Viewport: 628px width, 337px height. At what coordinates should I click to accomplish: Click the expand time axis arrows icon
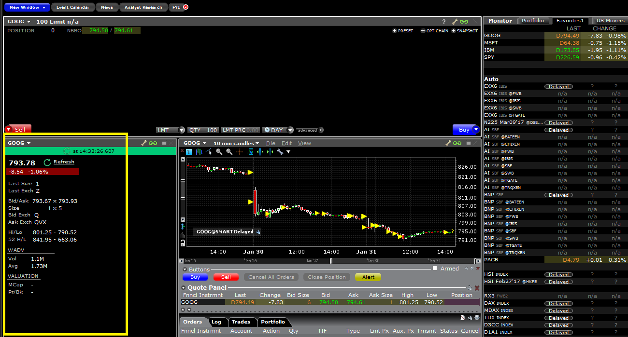tap(260, 152)
